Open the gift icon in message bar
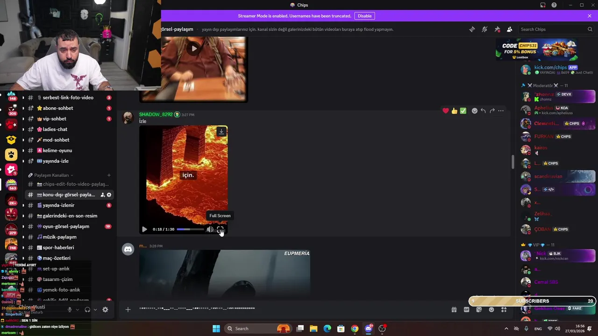This screenshot has height=336, width=598. tap(454, 309)
